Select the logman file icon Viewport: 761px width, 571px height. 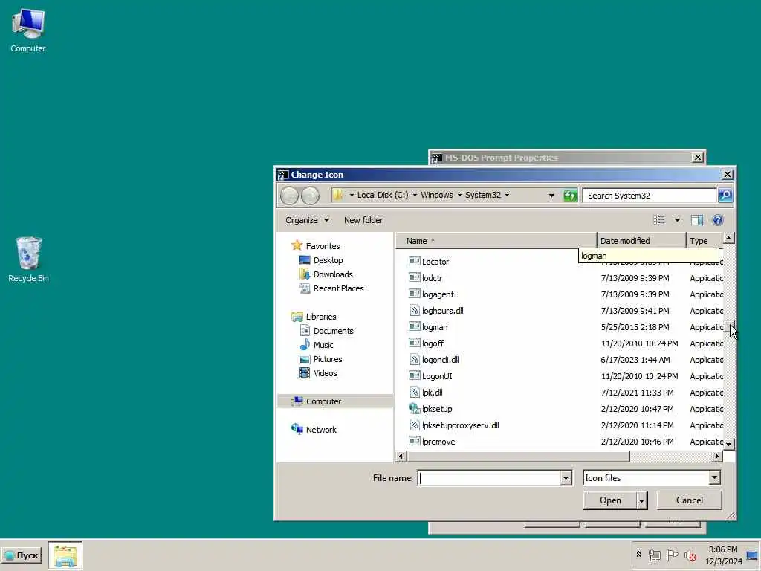coord(414,327)
